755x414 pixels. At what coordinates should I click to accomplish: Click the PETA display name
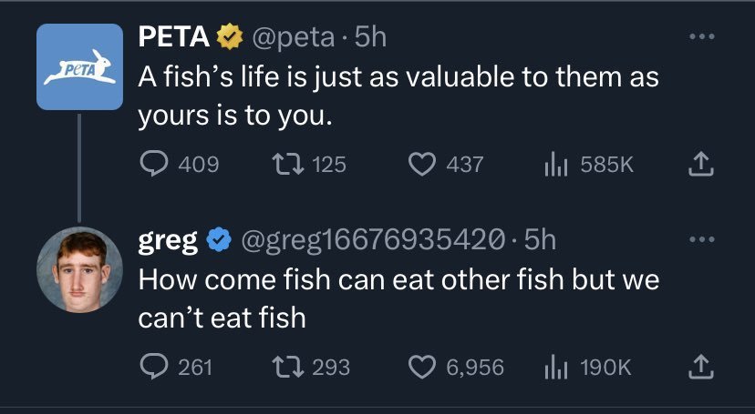pos(175,37)
